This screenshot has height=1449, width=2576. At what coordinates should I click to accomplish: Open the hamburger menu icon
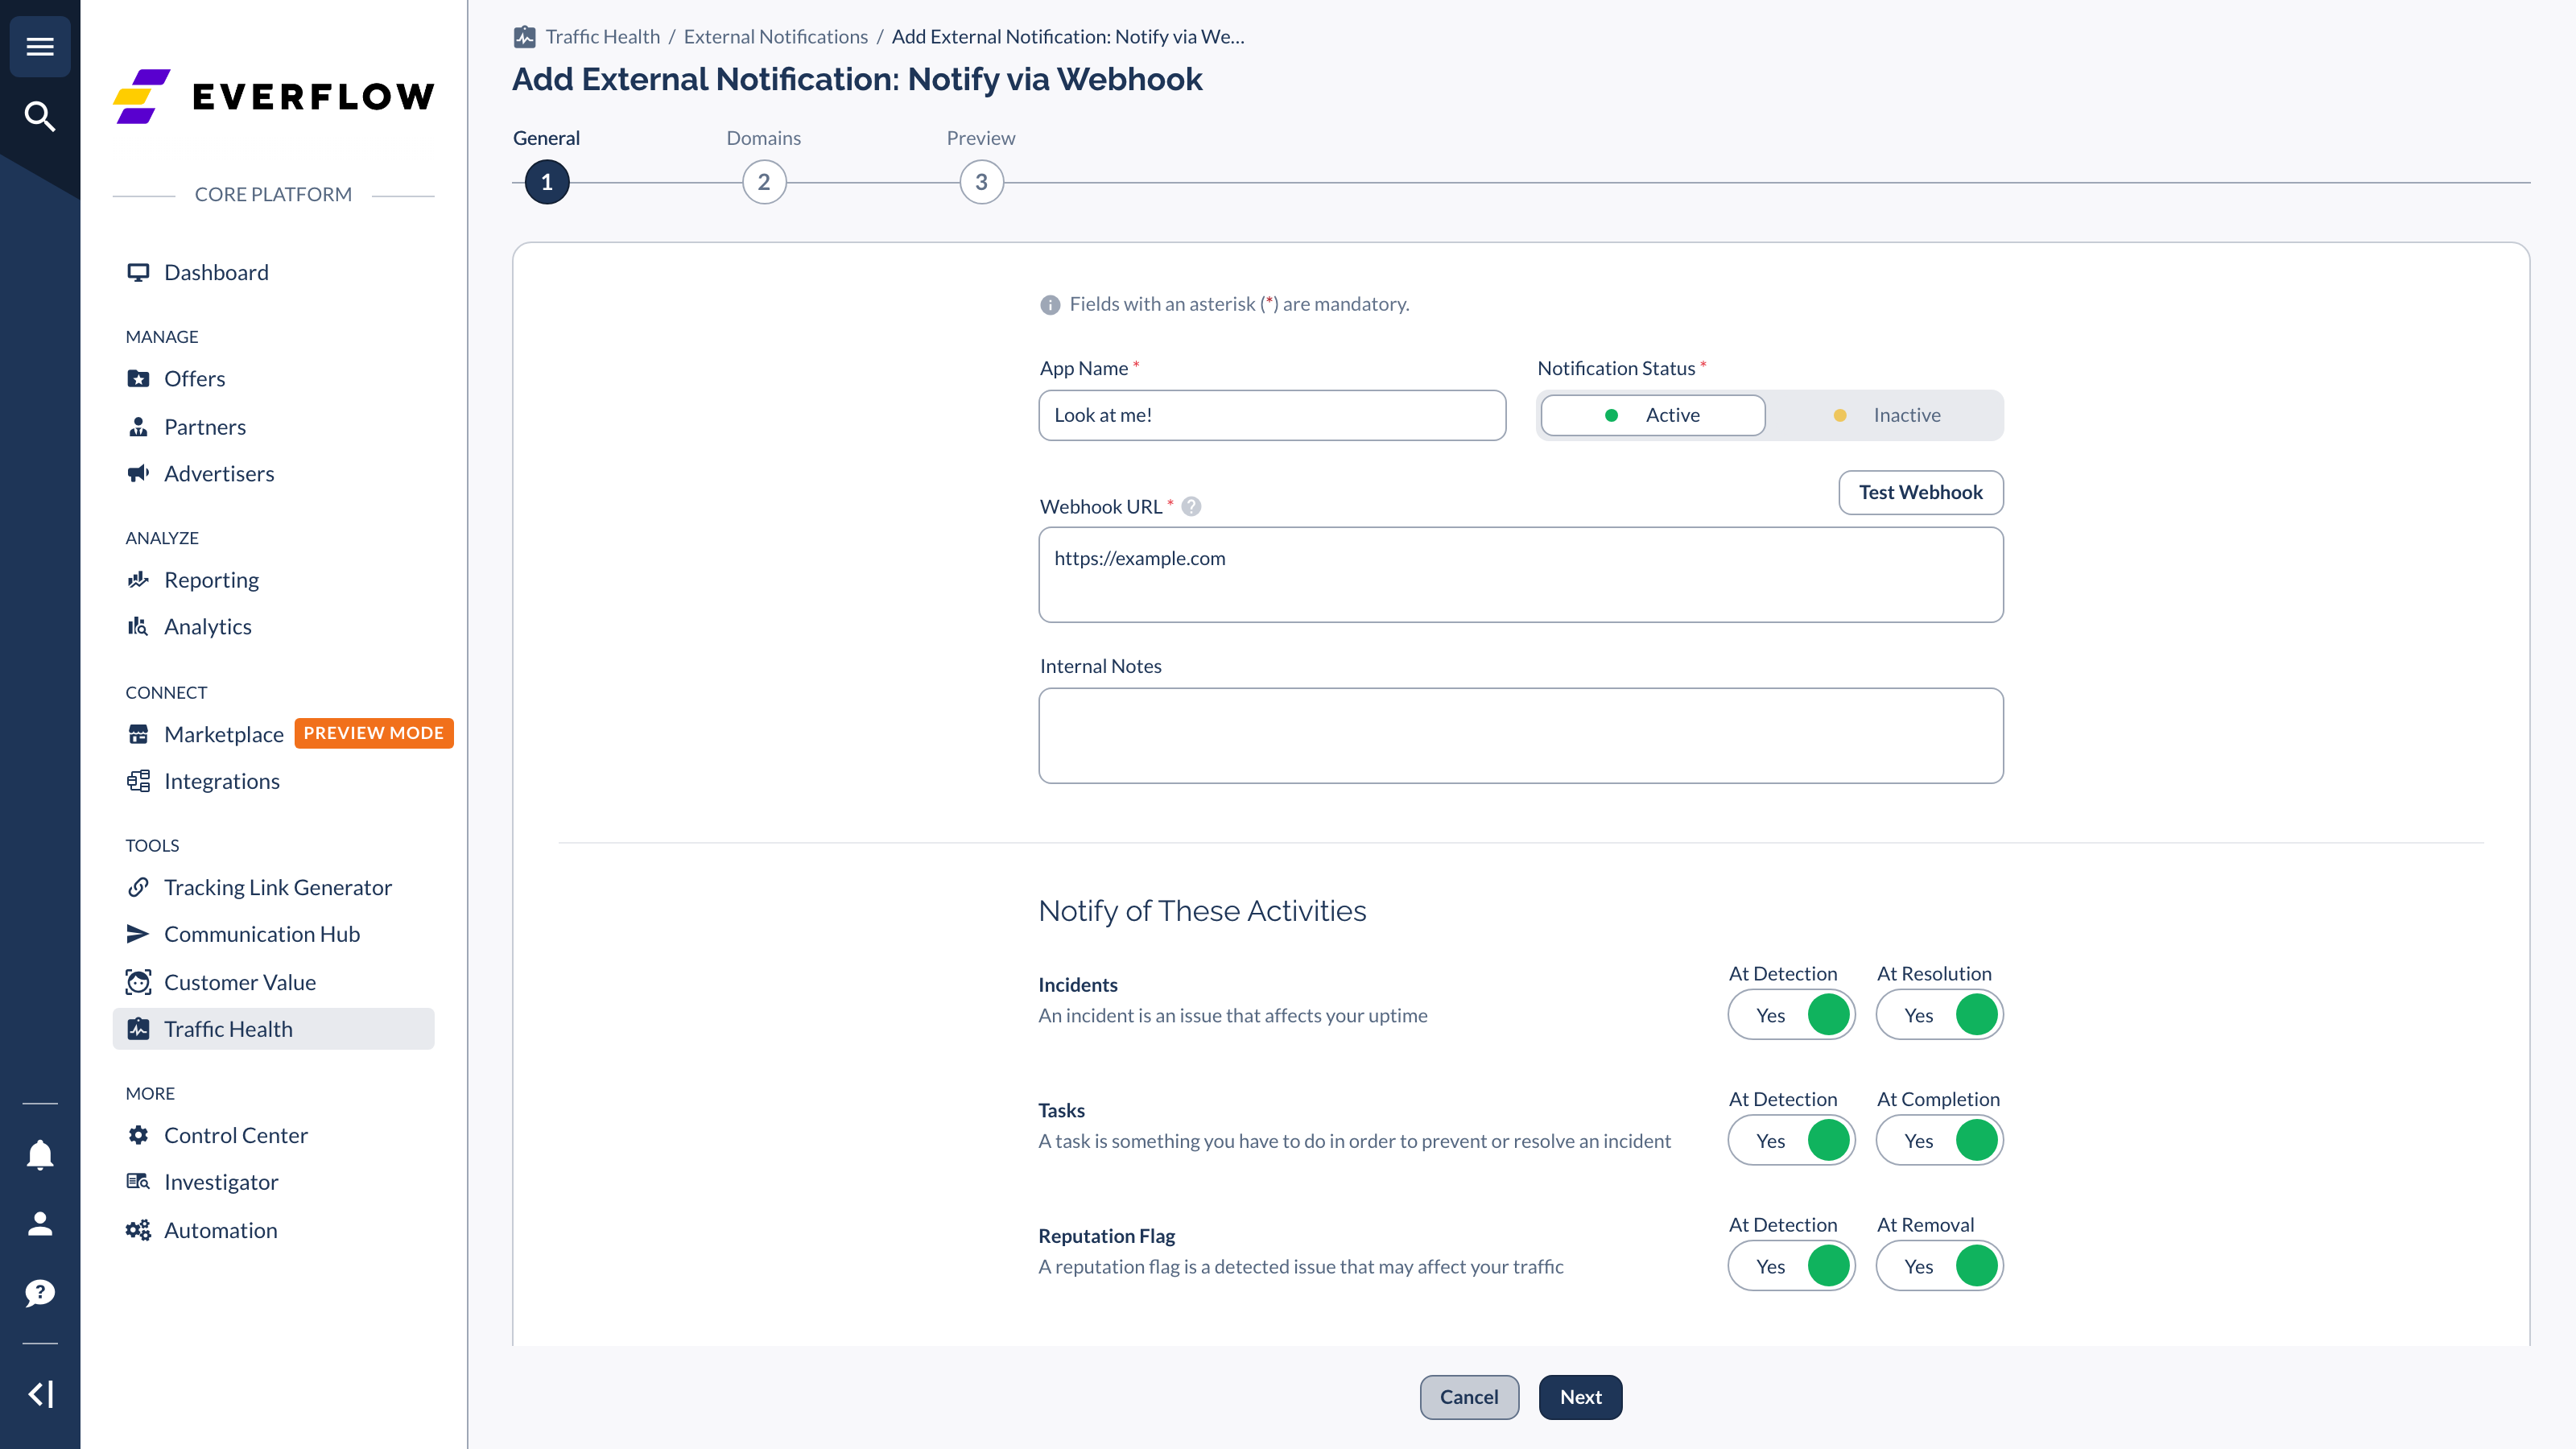pos(40,47)
